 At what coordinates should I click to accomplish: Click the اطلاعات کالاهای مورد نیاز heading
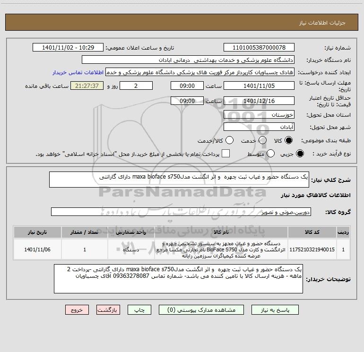315,195
